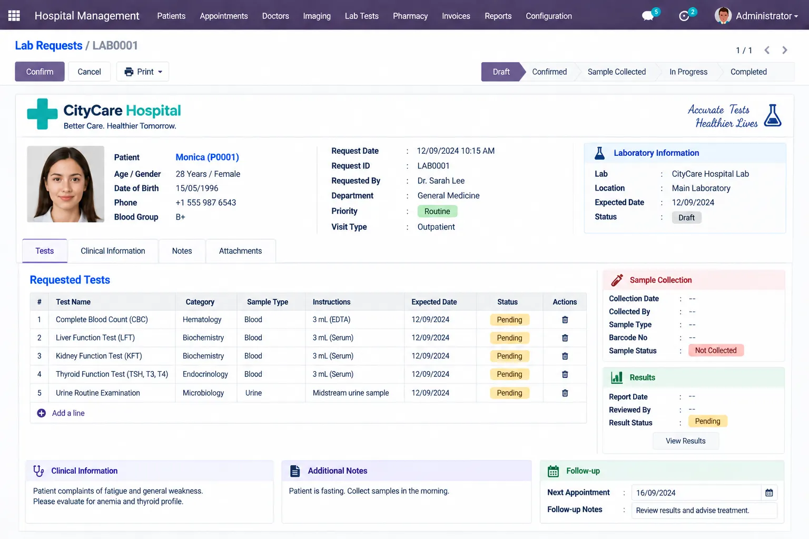Delete the Liver Function Test row
This screenshot has width=809, height=539.
tap(565, 338)
